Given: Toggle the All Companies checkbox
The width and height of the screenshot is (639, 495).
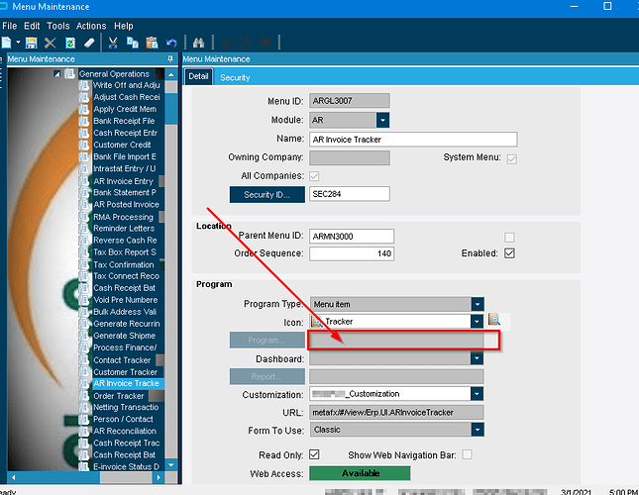Looking at the screenshot, I should 314,176.
